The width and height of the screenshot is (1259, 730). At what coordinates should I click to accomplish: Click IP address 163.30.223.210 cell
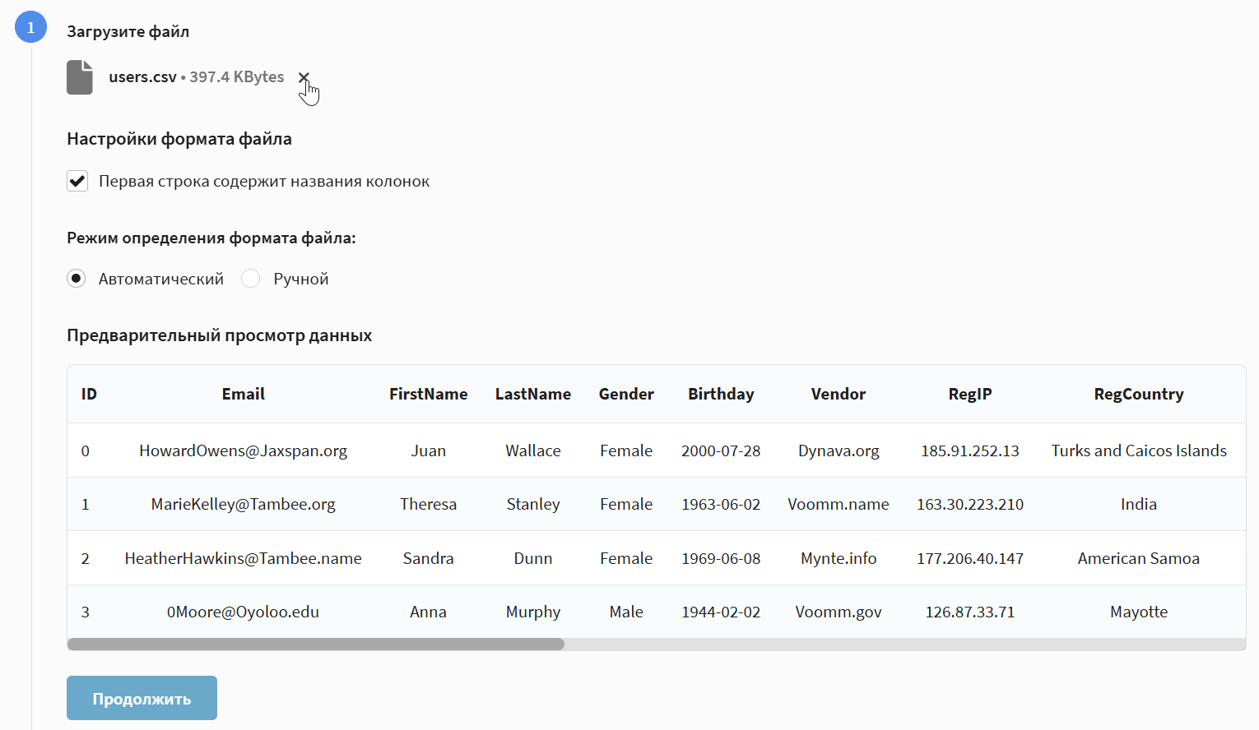click(x=970, y=504)
